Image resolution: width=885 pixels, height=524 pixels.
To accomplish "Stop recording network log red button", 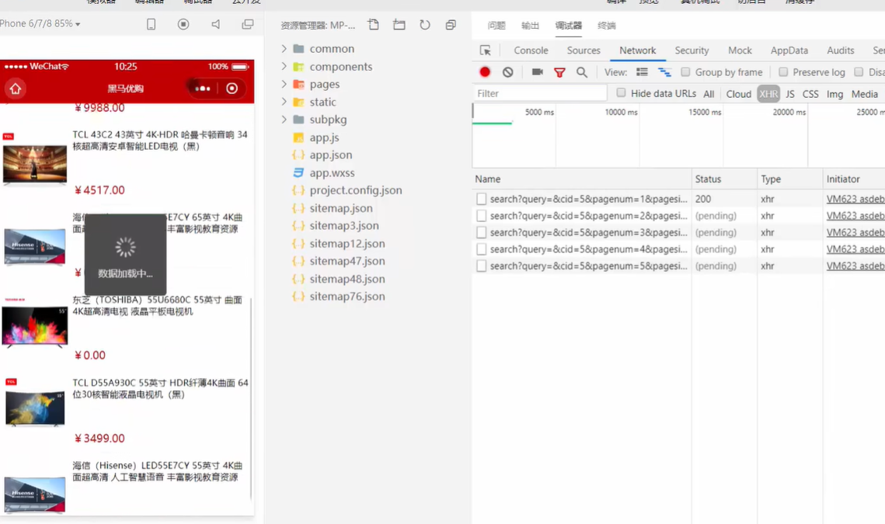I will pyautogui.click(x=485, y=72).
